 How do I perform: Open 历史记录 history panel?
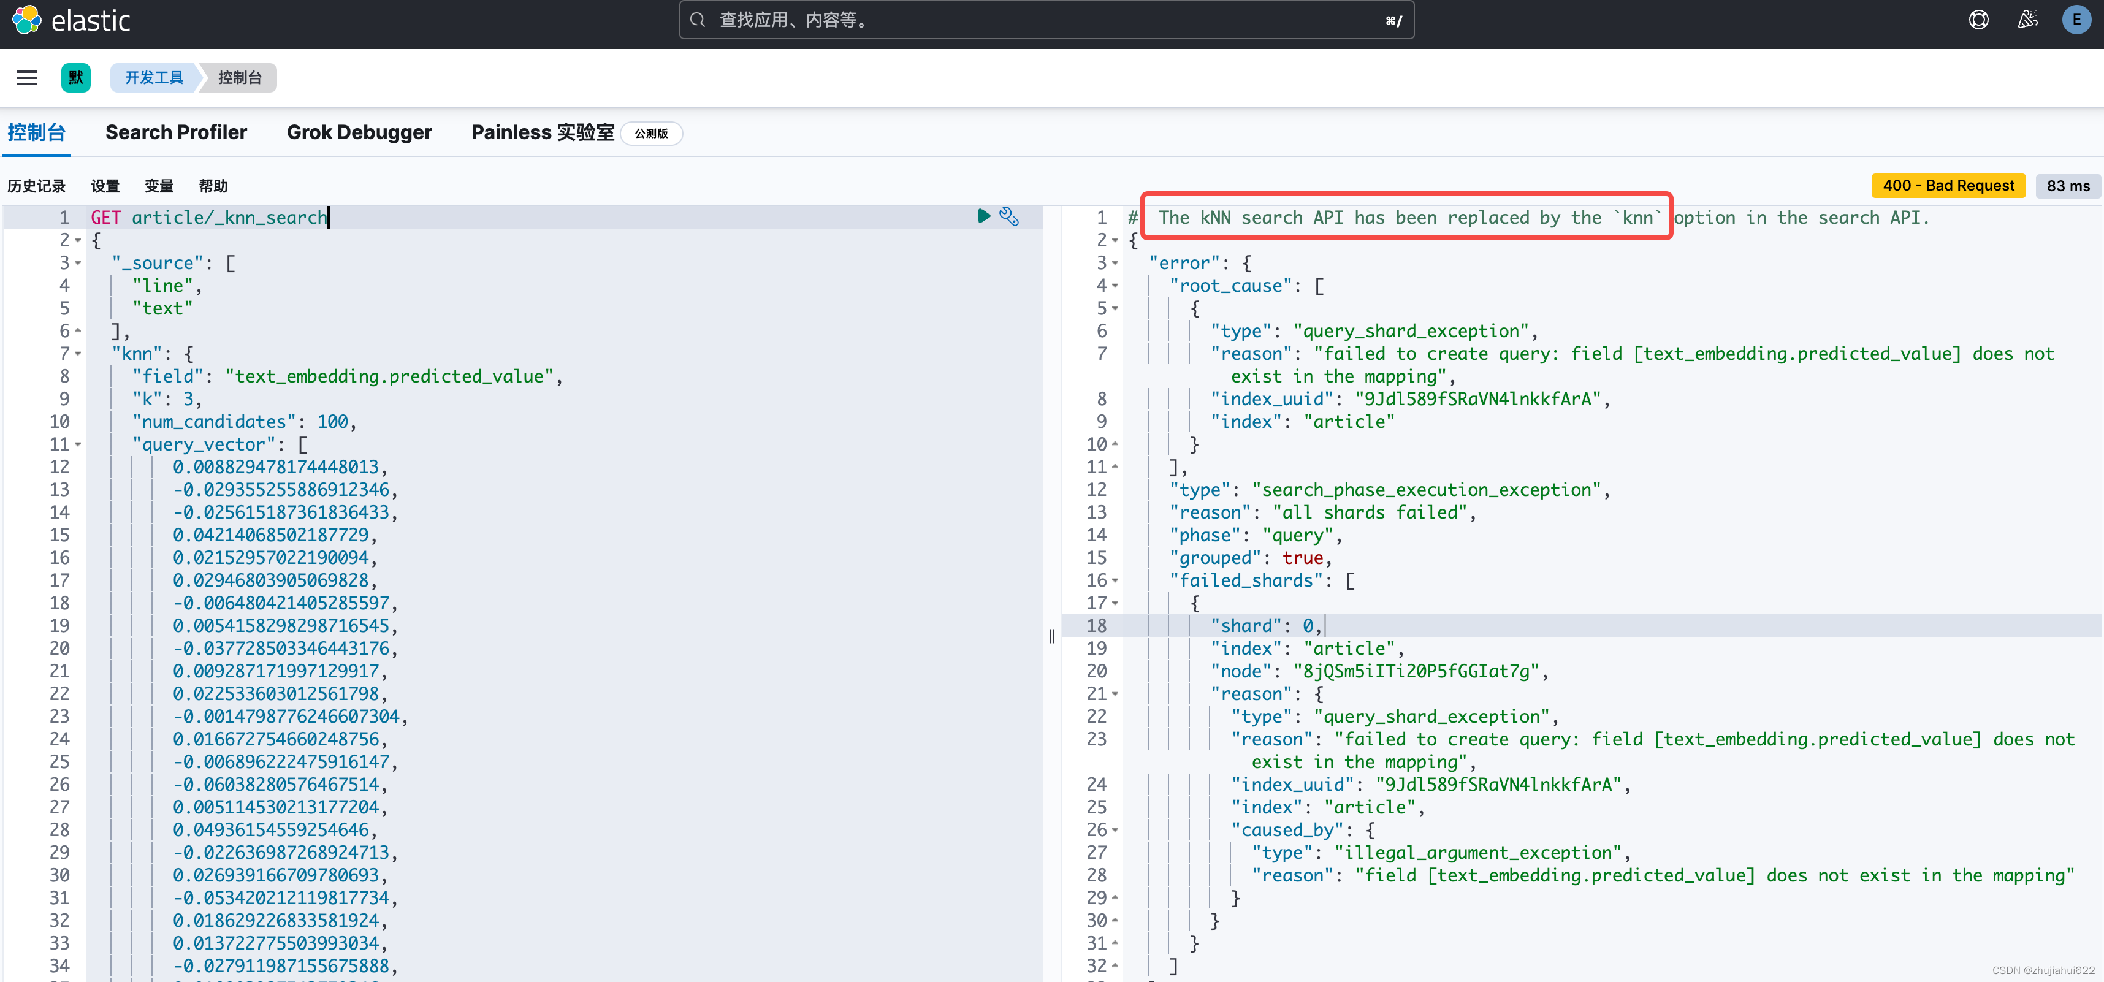click(x=36, y=186)
